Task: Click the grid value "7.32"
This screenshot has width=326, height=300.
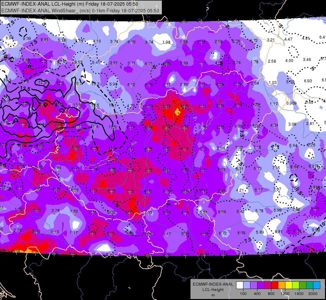Action: pyautogui.click(x=239, y=148)
